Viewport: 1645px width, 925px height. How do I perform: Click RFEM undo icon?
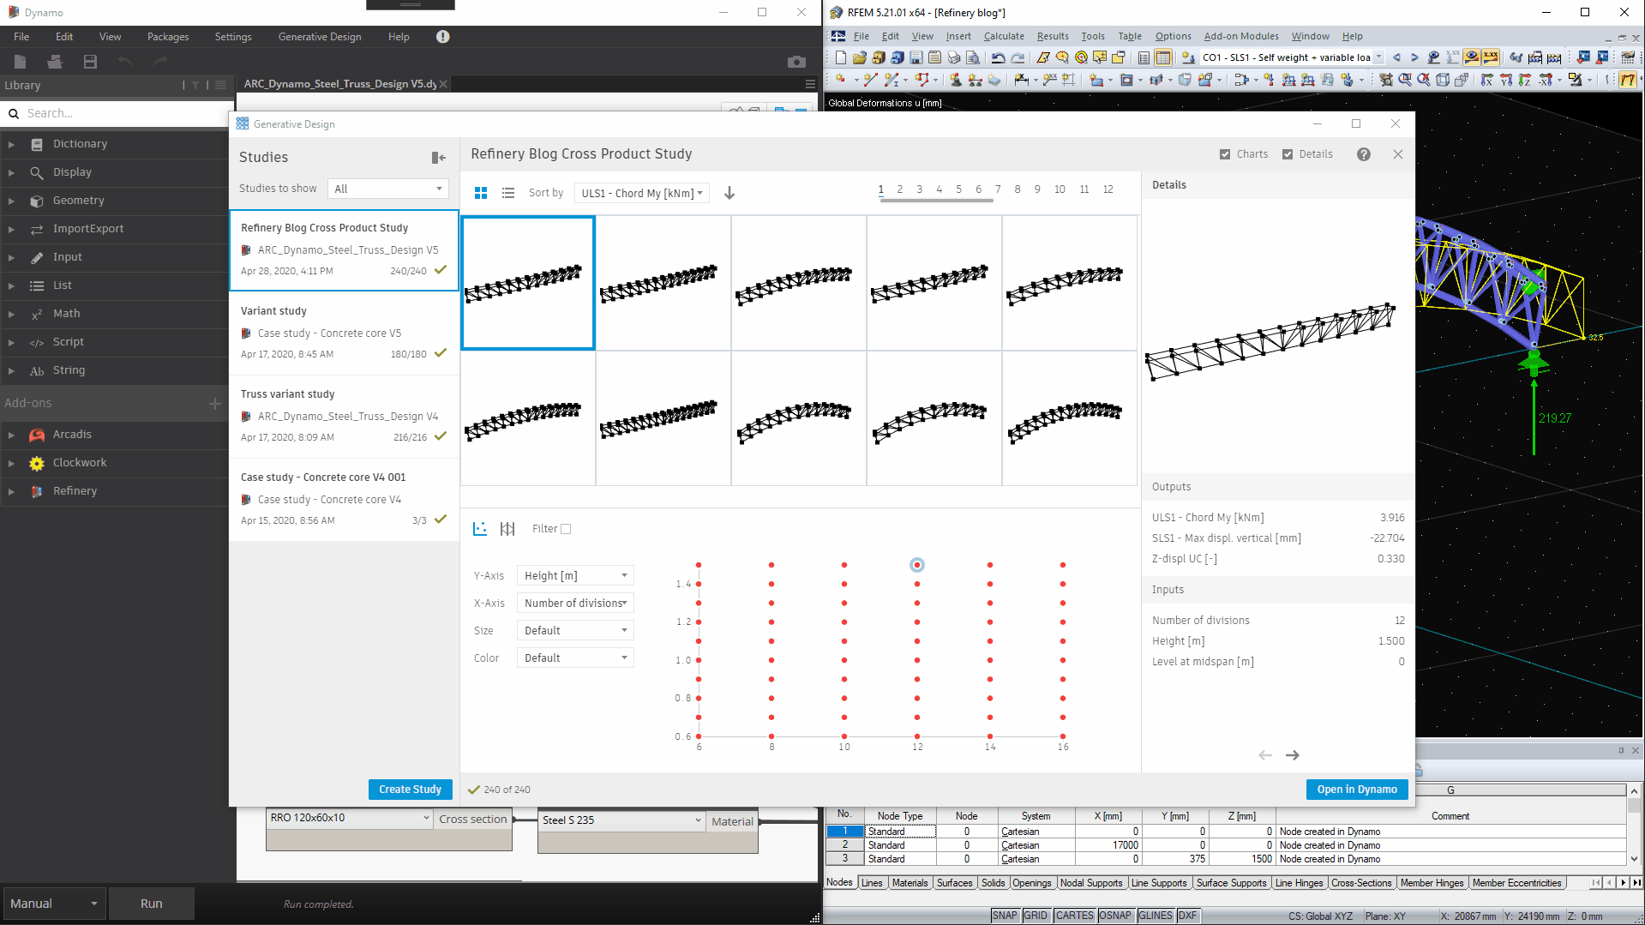coord(999,57)
